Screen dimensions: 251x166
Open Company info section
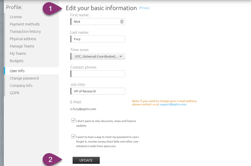tap(21, 86)
